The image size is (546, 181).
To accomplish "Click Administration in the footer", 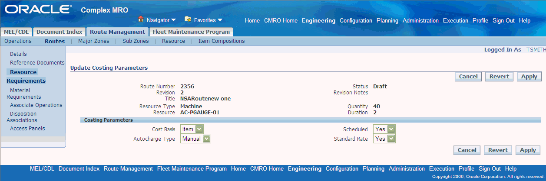I will [407, 169].
